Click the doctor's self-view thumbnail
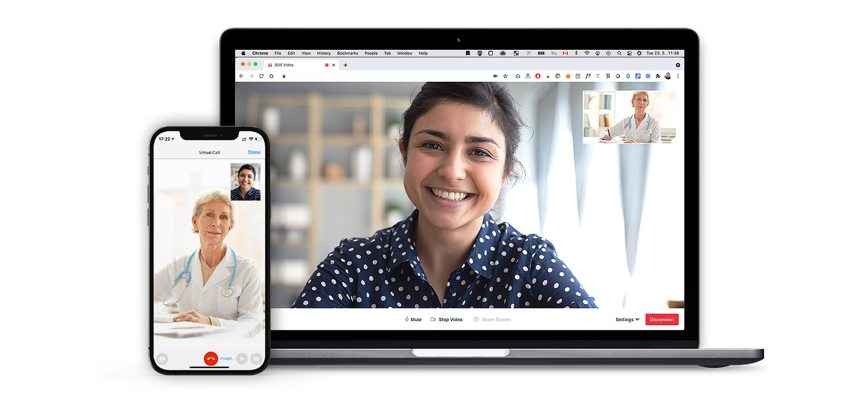Viewport: 862px width, 400px height. coord(629,117)
